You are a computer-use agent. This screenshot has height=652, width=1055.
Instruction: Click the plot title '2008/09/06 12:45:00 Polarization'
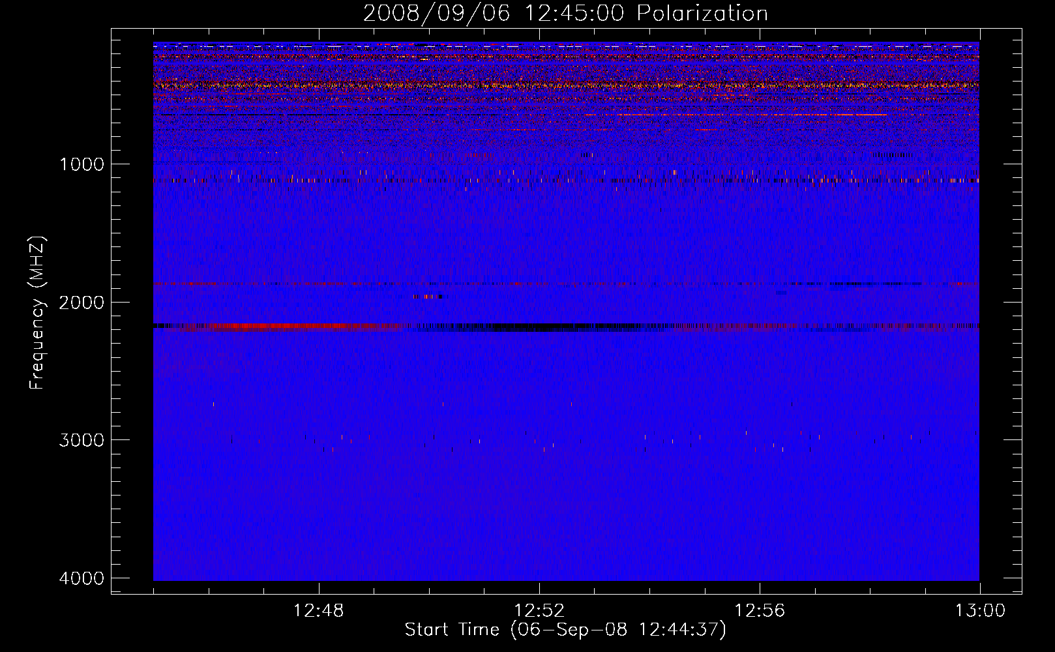click(x=565, y=13)
